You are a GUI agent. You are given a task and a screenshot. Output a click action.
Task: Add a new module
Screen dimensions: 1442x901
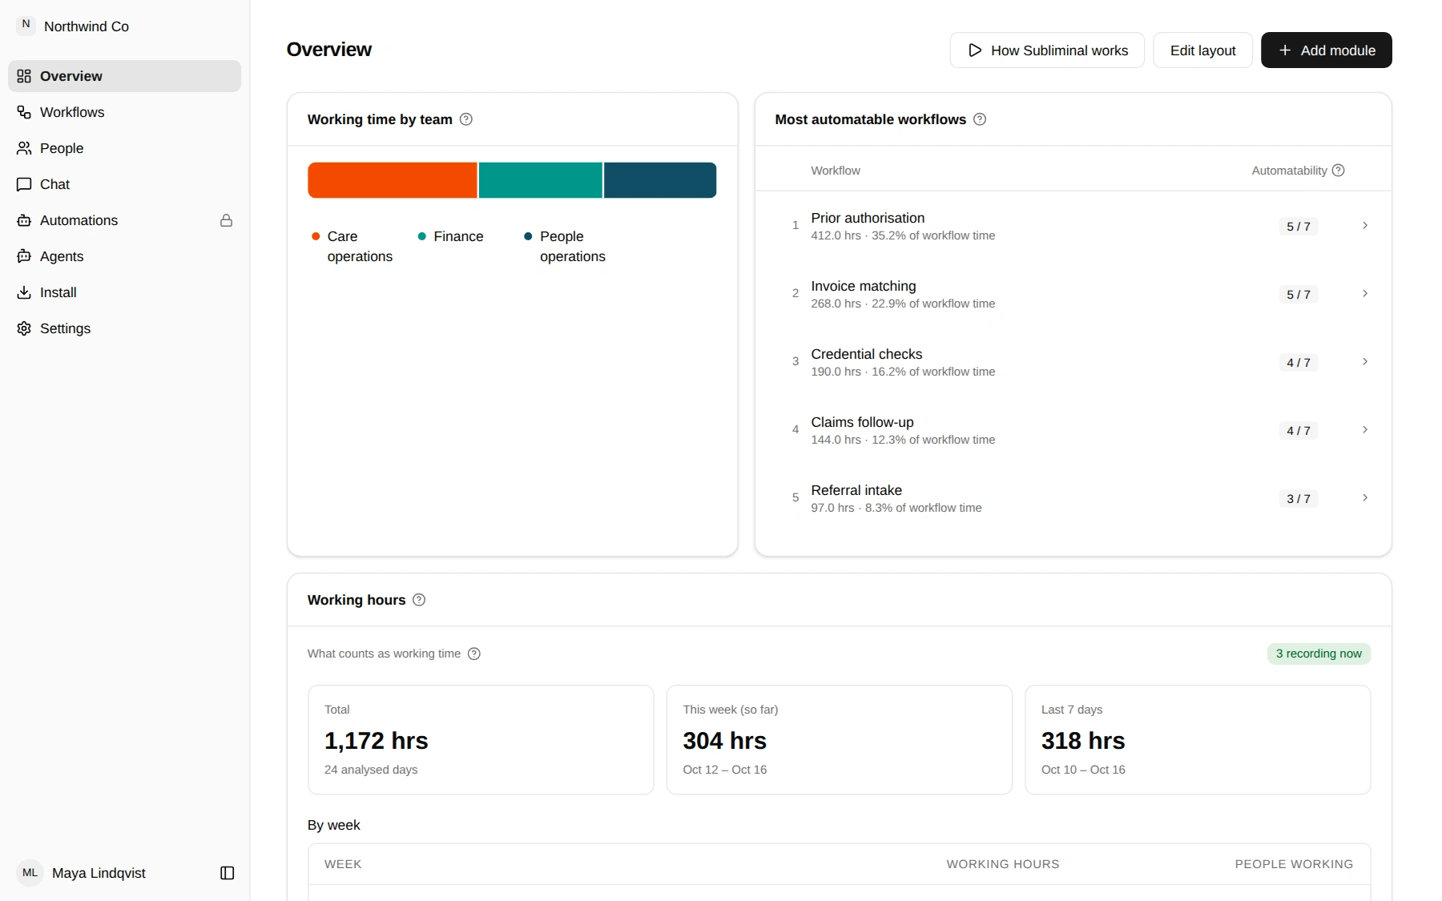1326,50
